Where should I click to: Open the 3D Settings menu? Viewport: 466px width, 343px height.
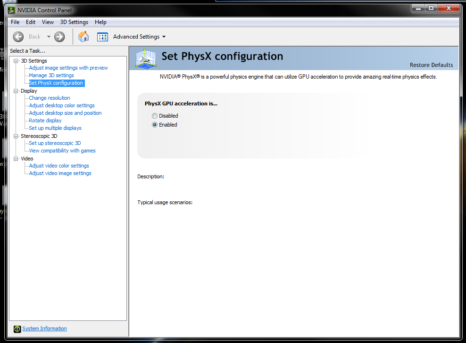tap(74, 22)
